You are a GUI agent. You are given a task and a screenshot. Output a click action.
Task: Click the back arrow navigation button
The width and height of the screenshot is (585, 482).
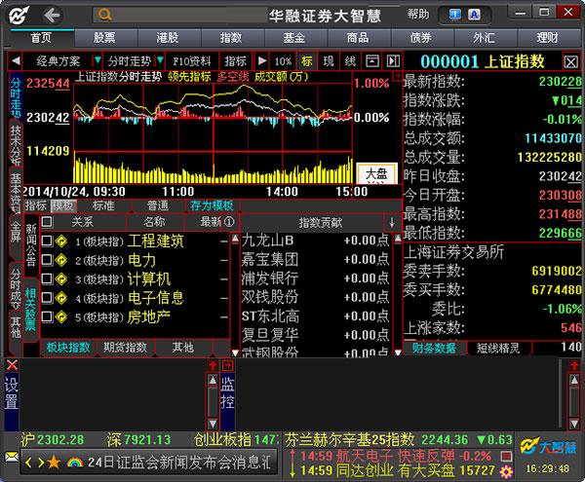51,15
